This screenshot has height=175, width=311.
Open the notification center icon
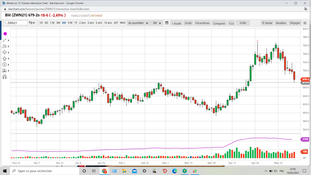[304, 171]
